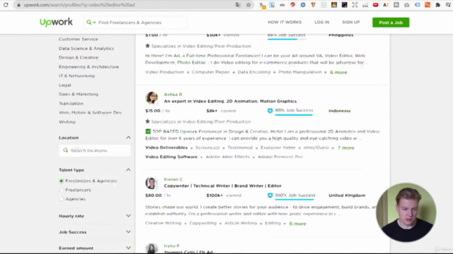Filter by Sales & Marketing category
The image size is (453, 254).
(x=79, y=94)
